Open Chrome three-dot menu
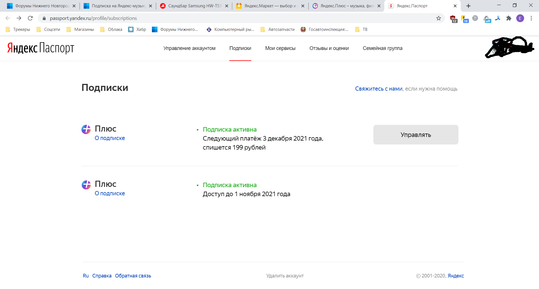 point(531,18)
